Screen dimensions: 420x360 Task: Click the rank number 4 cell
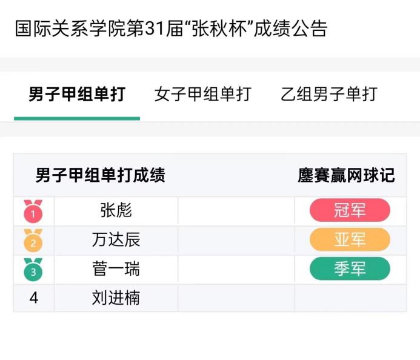(x=34, y=298)
